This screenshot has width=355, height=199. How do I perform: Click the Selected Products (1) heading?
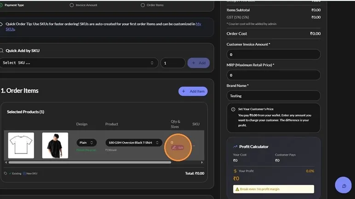pyautogui.click(x=26, y=112)
